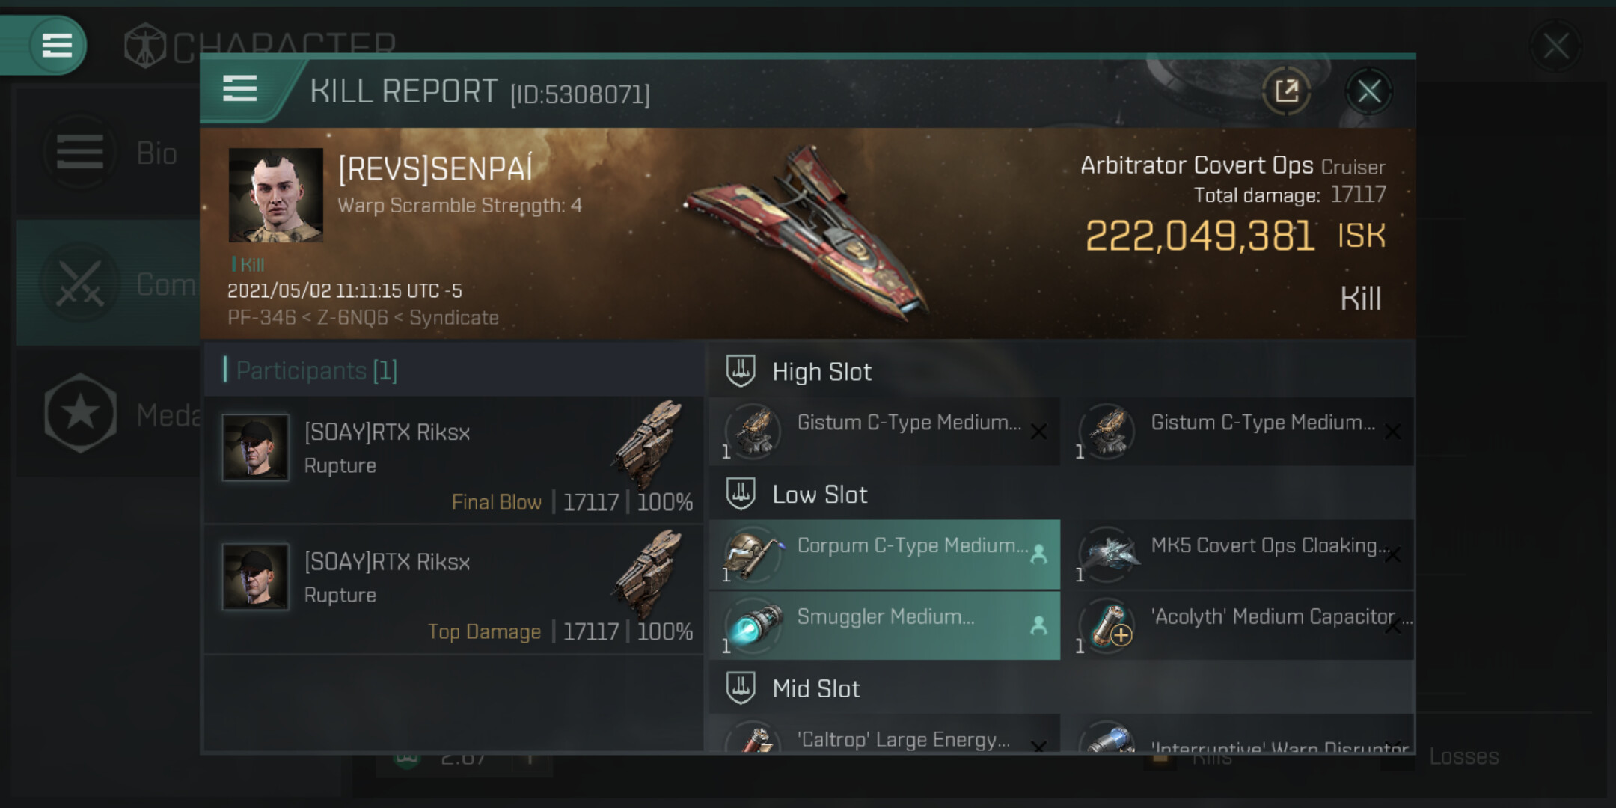The image size is (1616, 808).
Task: Click the Participants [1] header
Action: click(x=316, y=370)
